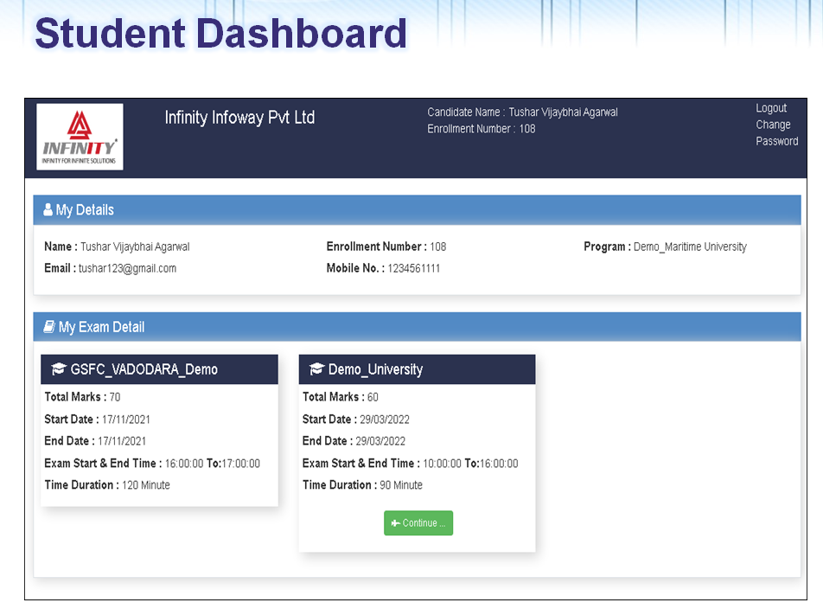The height and width of the screenshot is (609, 823).
Task: Select the GSFC_VADODARA_Demo exam header
Action: coord(160,369)
